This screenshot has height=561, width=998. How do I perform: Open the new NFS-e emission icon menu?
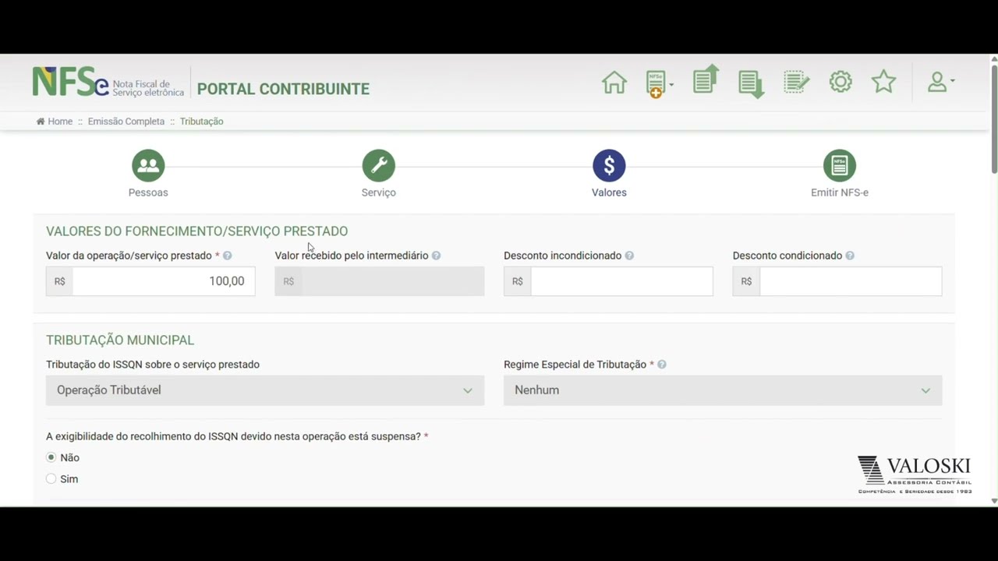click(x=659, y=83)
